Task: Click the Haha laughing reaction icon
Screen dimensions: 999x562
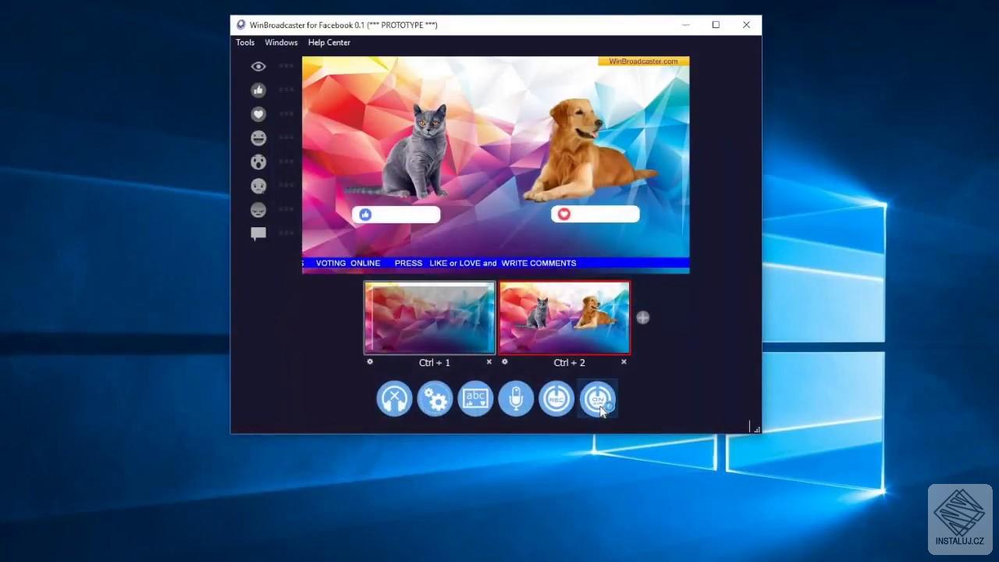Action: coord(258,138)
